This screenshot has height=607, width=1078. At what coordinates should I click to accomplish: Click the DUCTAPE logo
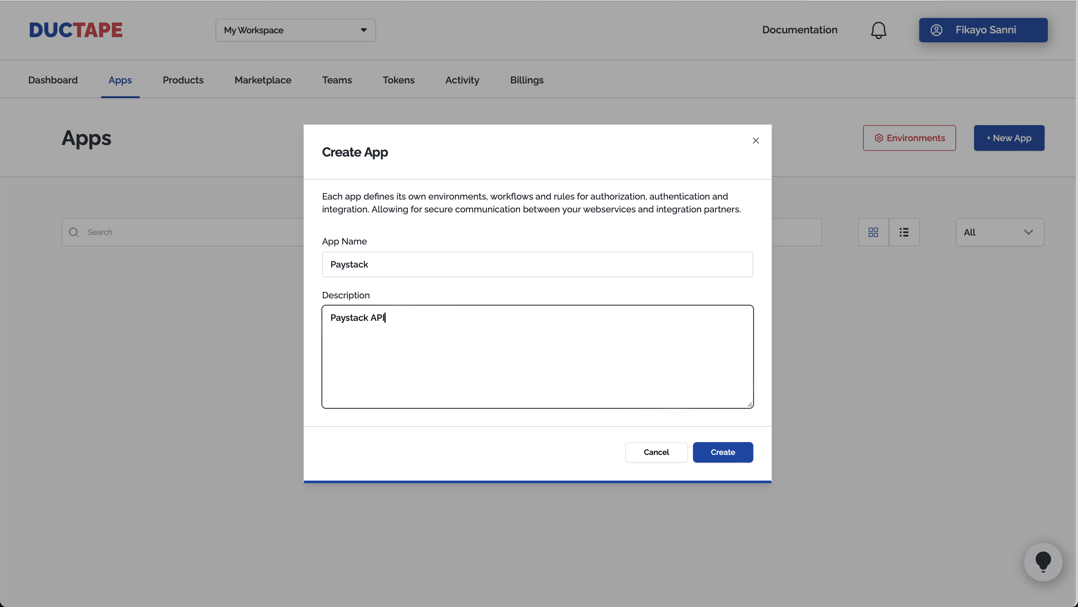[x=76, y=30]
